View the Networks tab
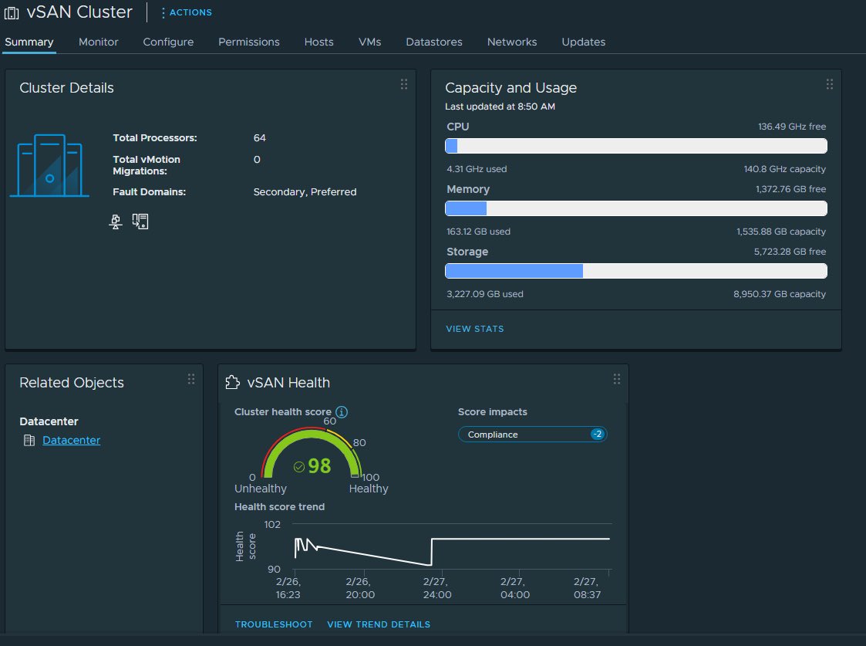This screenshot has width=866, height=646. (512, 42)
